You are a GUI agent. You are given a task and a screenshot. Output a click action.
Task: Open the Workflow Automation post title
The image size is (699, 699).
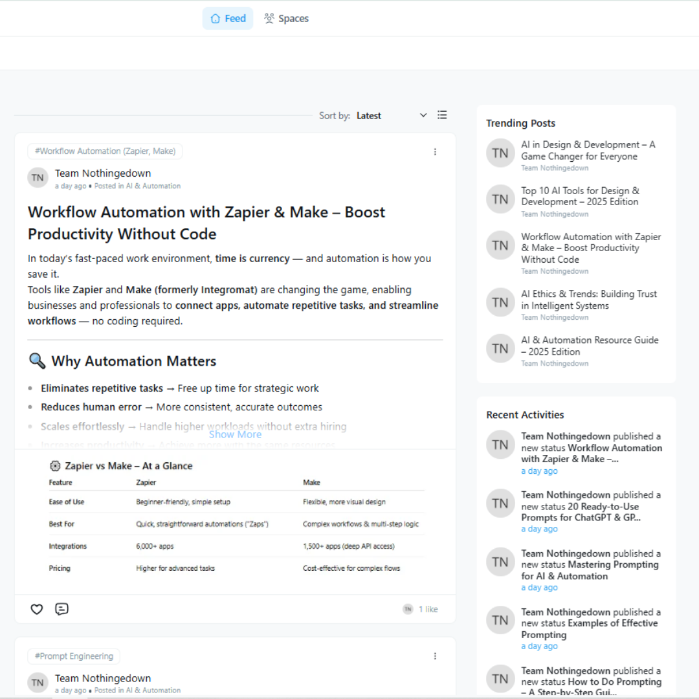[x=206, y=223]
